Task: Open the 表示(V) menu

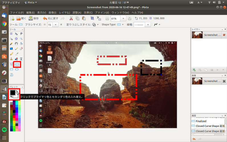Action: click(42, 13)
